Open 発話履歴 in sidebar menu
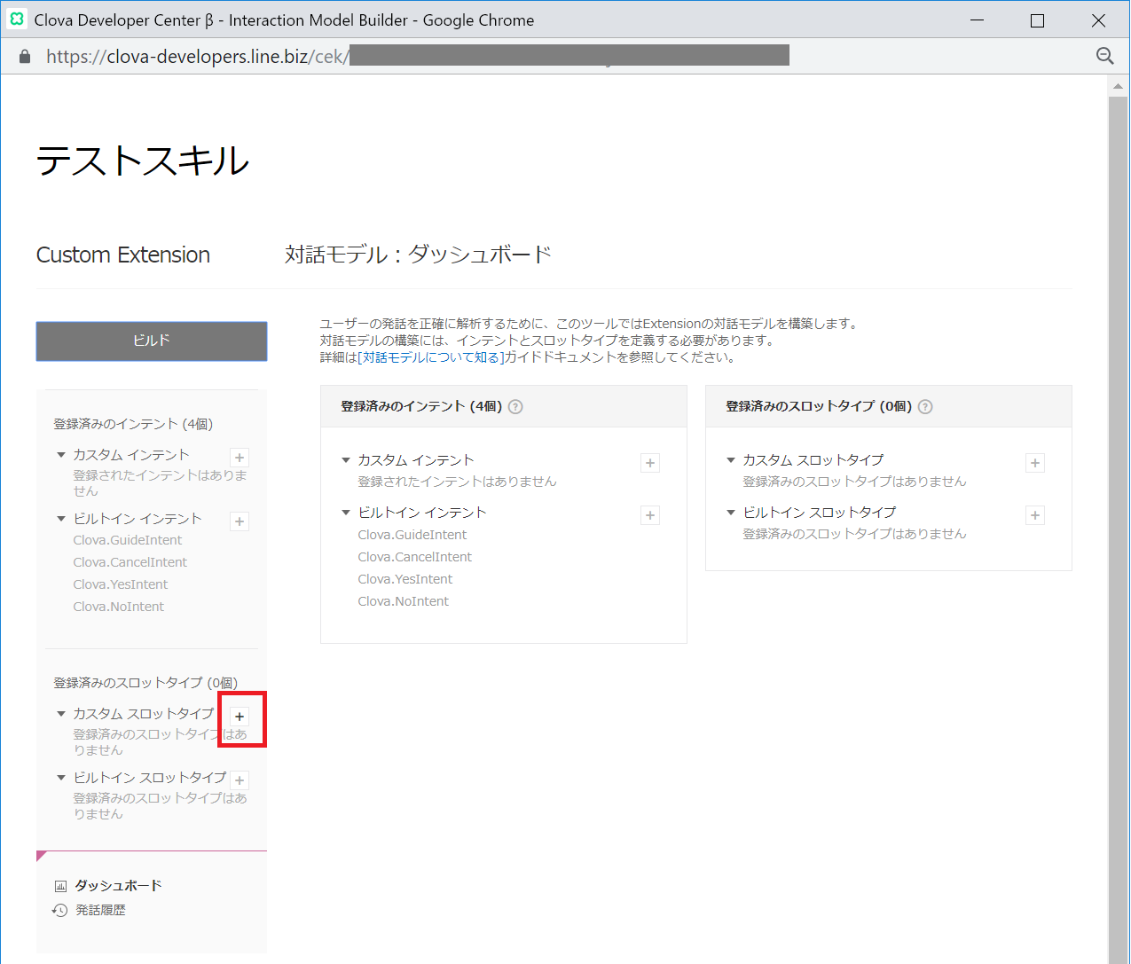 (x=100, y=910)
